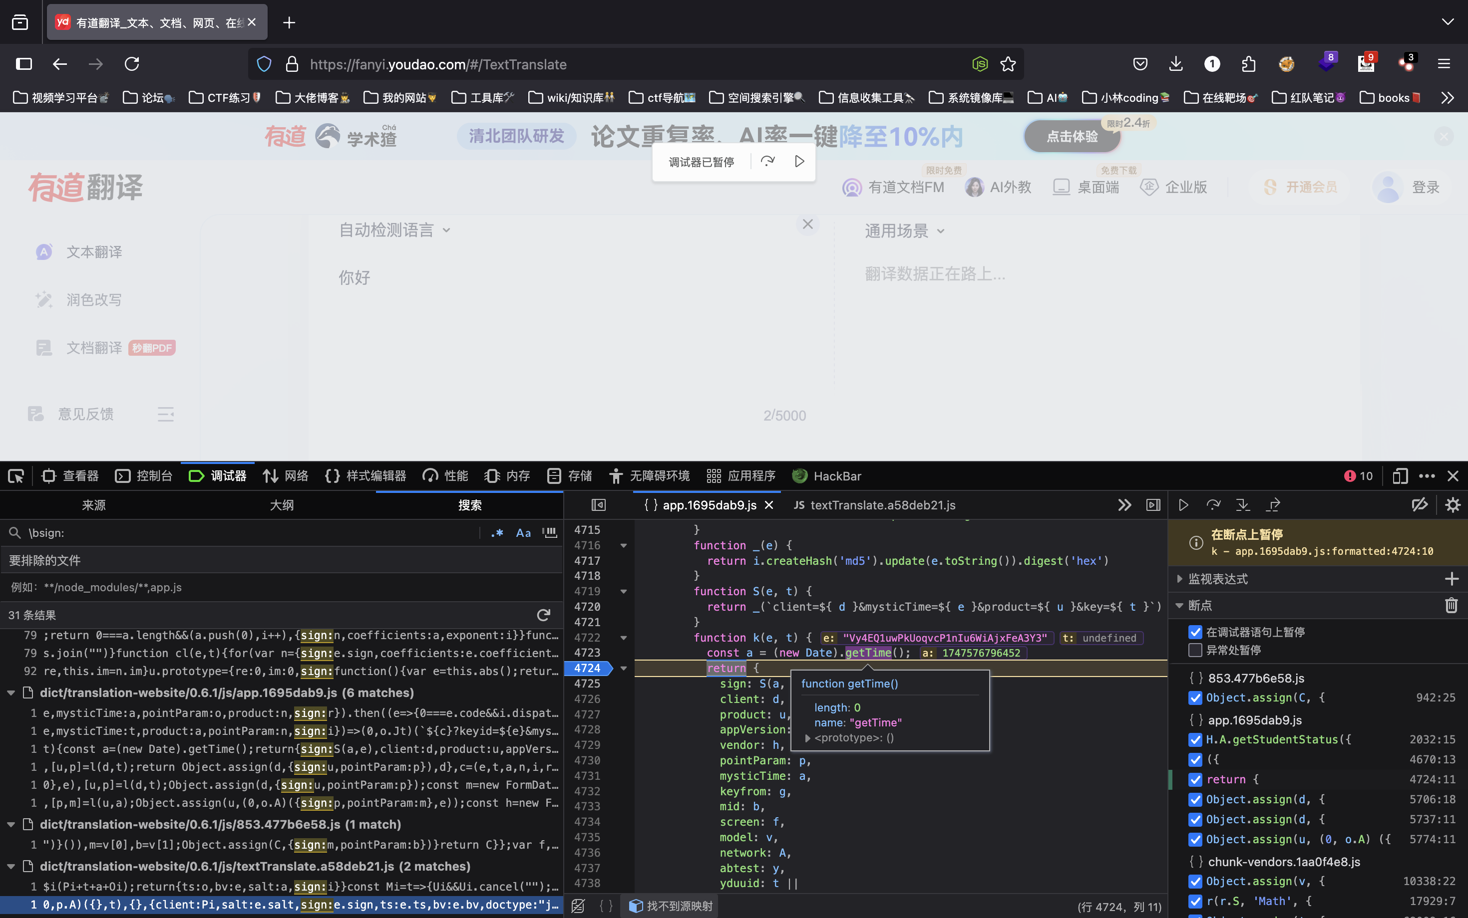Click the deactivate breakpoints icon

[x=1420, y=505]
